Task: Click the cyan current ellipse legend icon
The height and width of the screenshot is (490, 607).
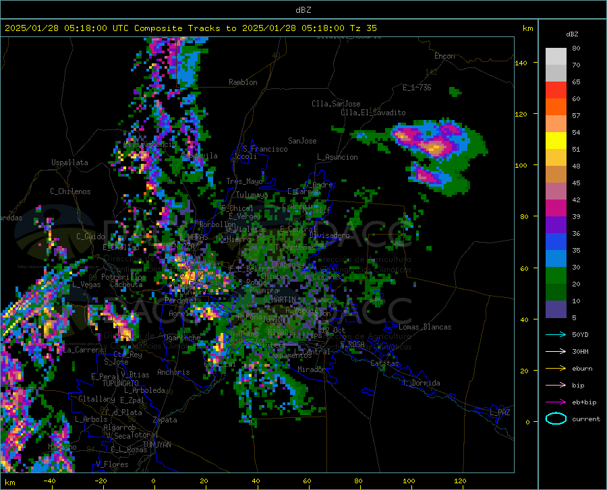Action: pos(556,419)
